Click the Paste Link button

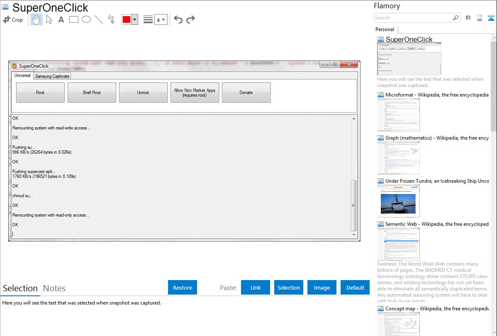click(256, 288)
